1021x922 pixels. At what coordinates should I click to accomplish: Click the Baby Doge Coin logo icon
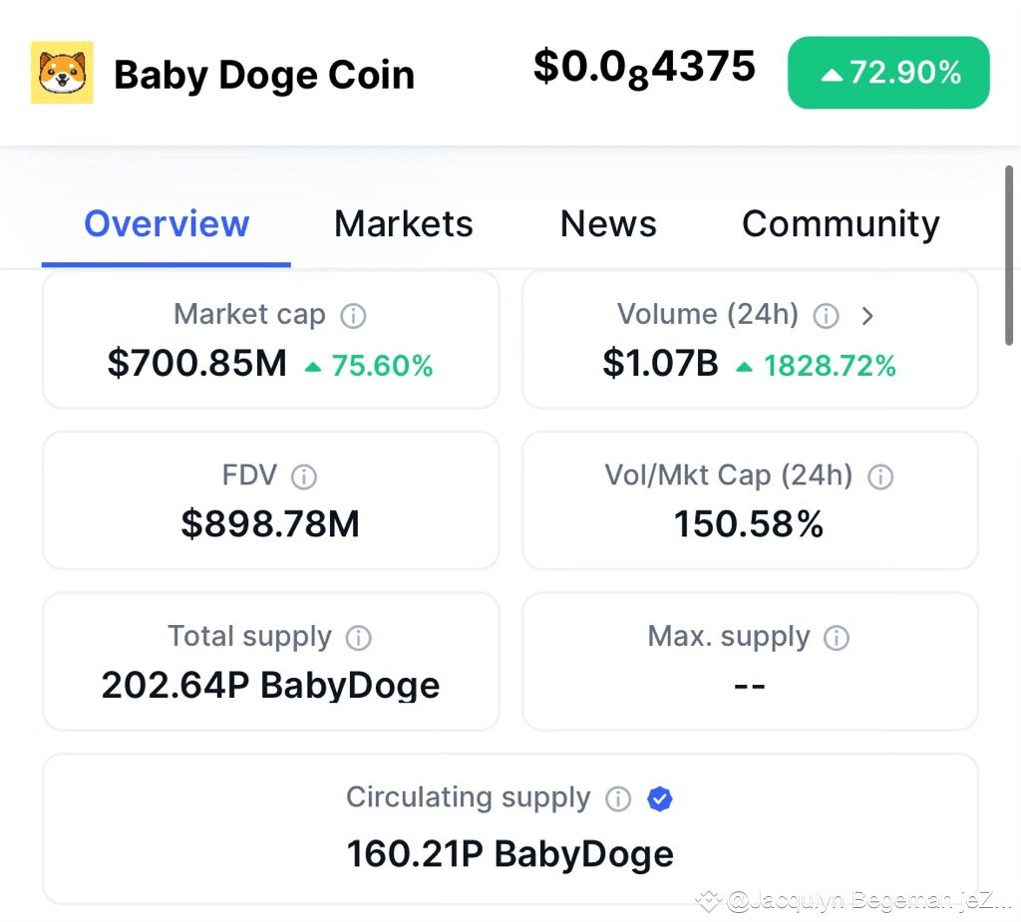coord(62,73)
